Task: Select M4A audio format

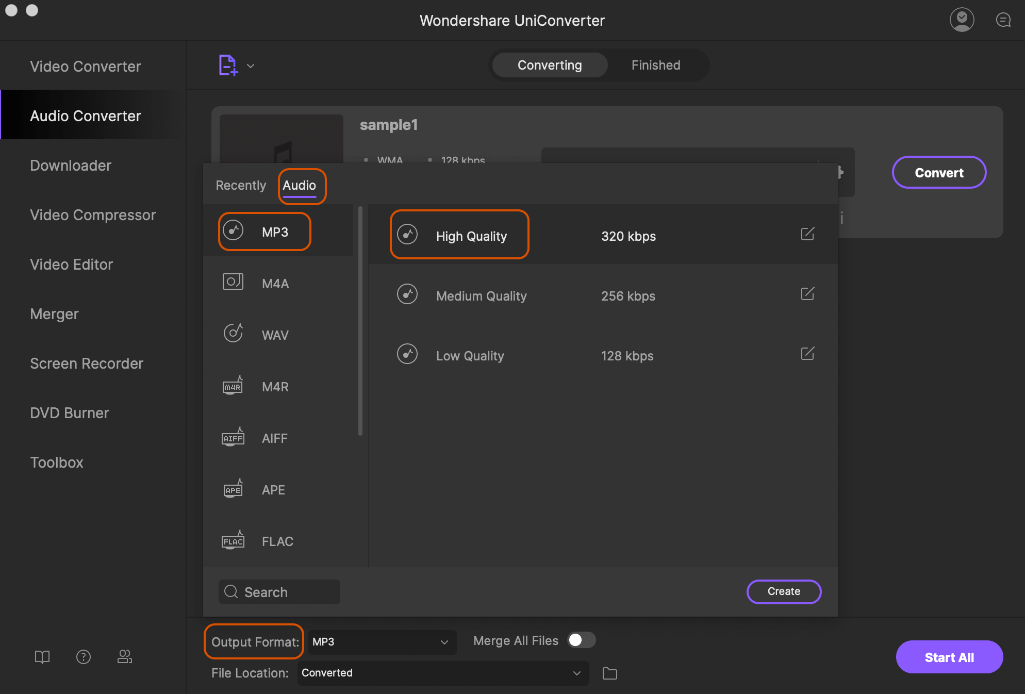Action: point(276,283)
